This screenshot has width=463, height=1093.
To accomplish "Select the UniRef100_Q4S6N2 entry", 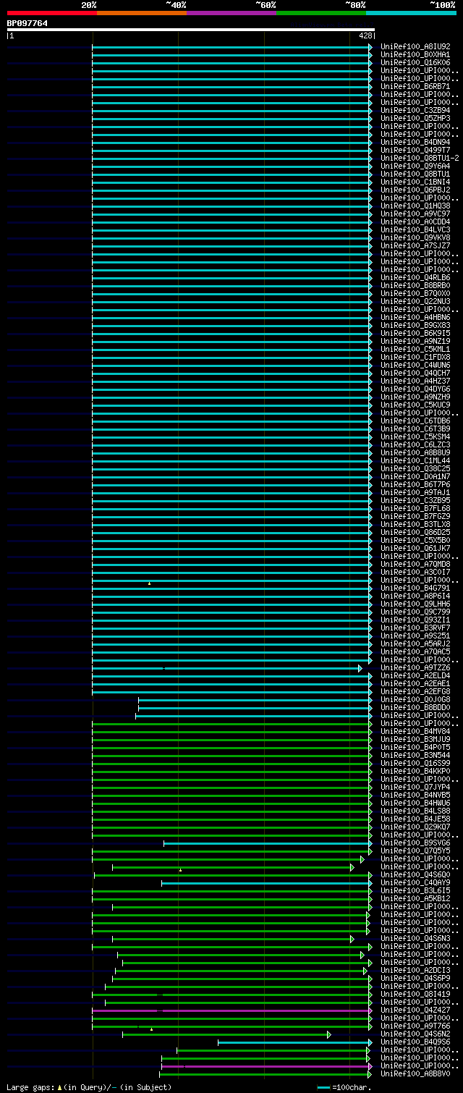I will (415, 1034).
